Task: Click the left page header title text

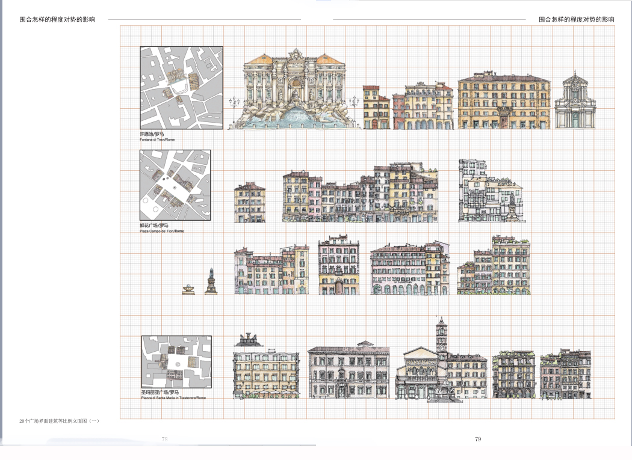Action: coord(57,19)
